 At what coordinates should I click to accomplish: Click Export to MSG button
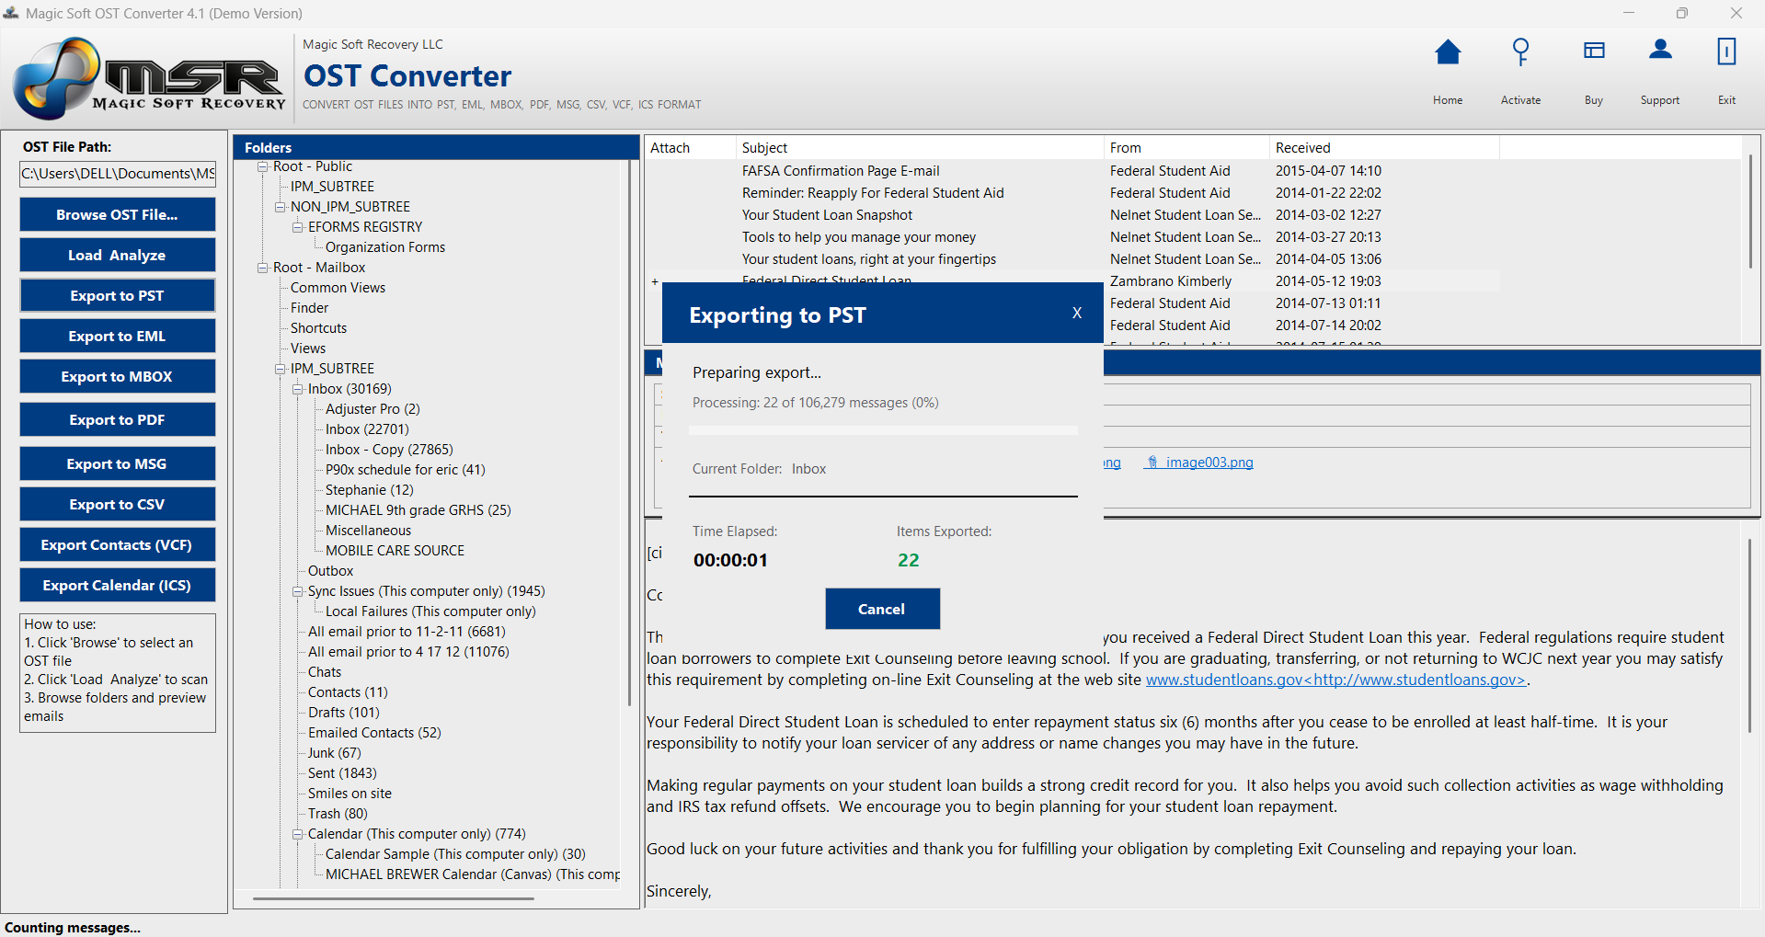(118, 463)
